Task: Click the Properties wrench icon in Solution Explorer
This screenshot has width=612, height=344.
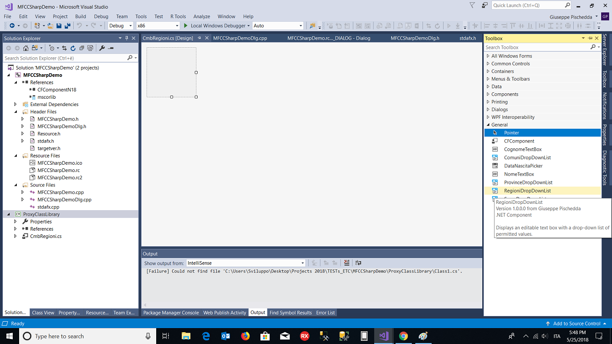Action: (x=102, y=48)
